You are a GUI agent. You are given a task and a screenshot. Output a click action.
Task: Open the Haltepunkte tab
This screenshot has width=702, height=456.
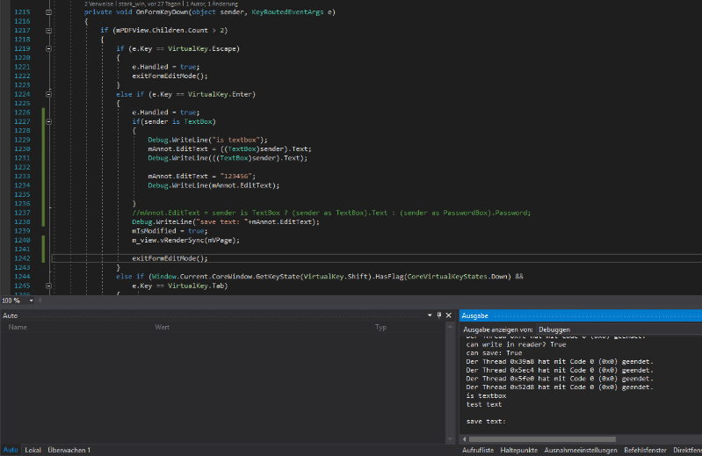pos(519,450)
